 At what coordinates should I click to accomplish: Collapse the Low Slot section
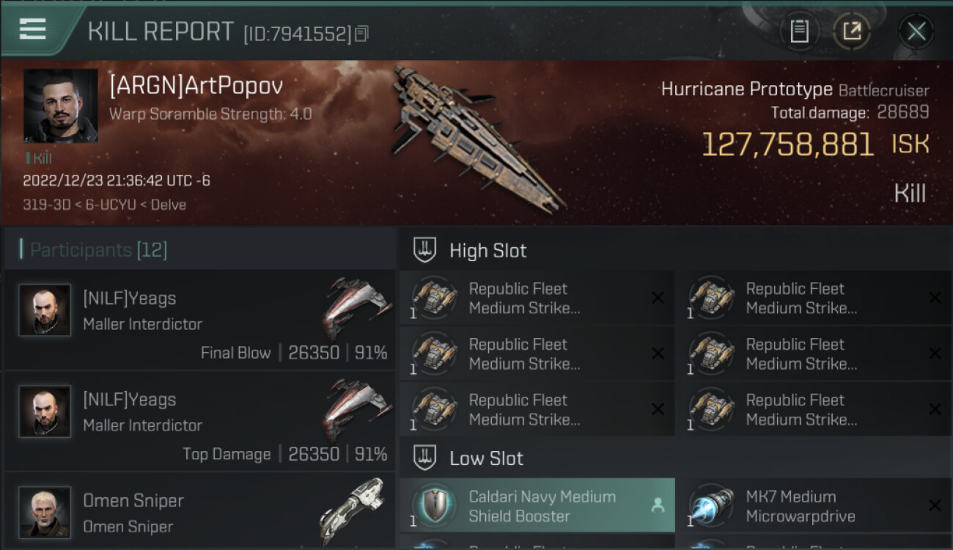[x=425, y=458]
